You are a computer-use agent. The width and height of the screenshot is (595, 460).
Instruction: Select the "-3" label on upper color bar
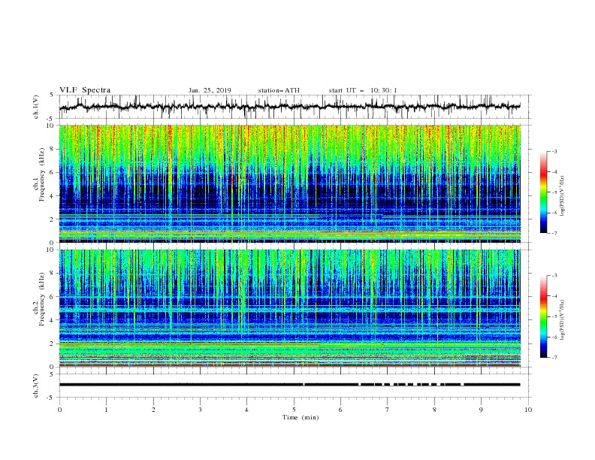click(x=554, y=151)
